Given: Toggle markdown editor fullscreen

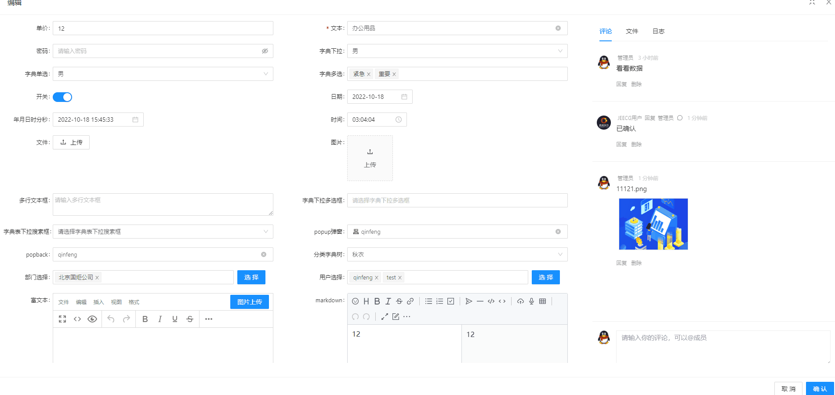Looking at the screenshot, I should pos(385,317).
